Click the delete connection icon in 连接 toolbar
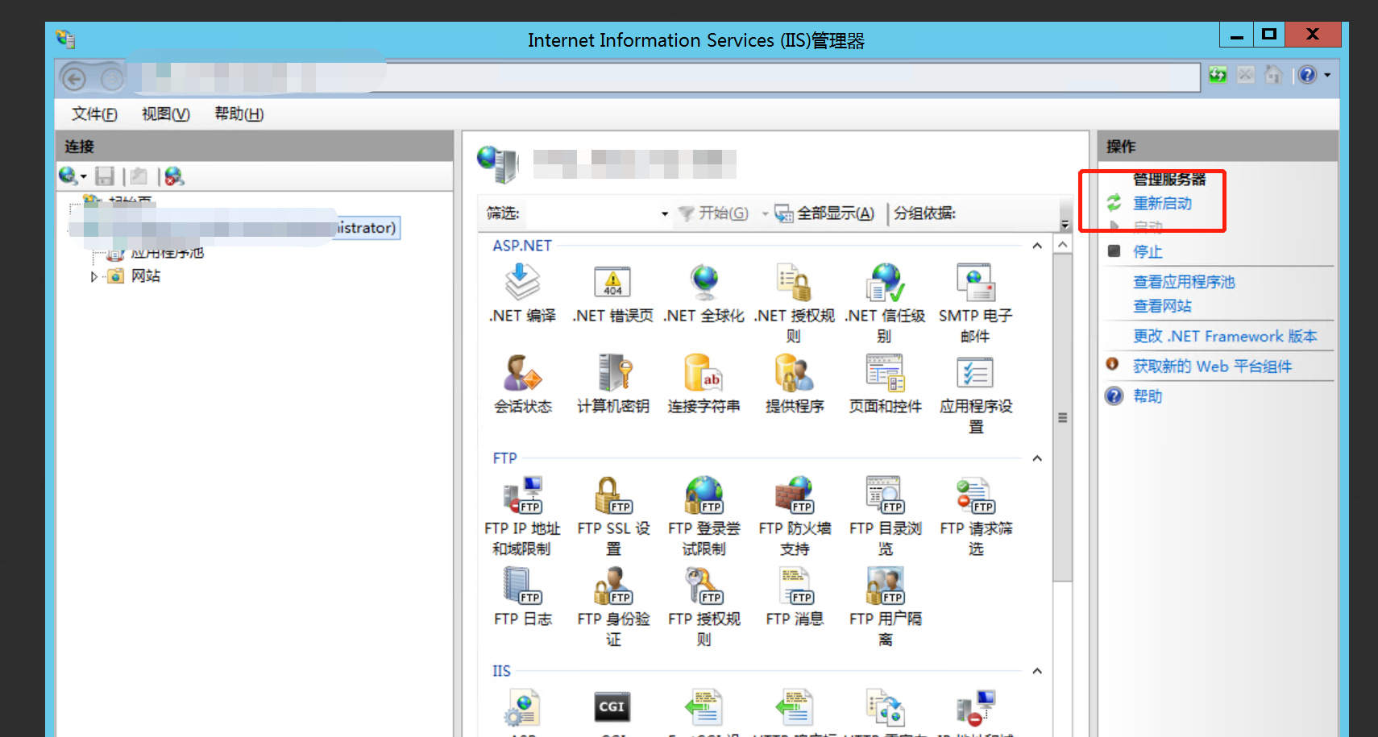 [174, 176]
